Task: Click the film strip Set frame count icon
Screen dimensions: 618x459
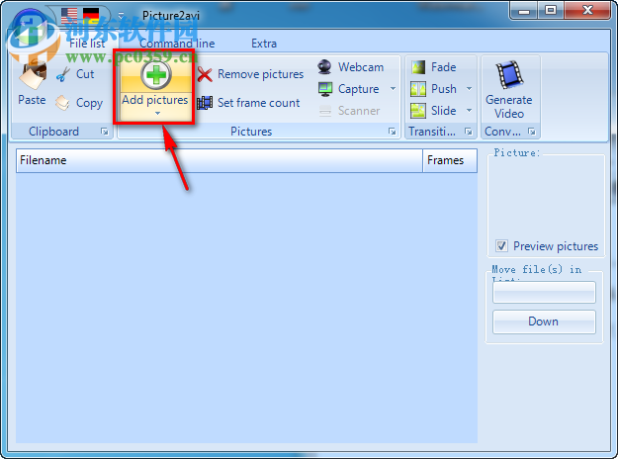Action: click(205, 103)
